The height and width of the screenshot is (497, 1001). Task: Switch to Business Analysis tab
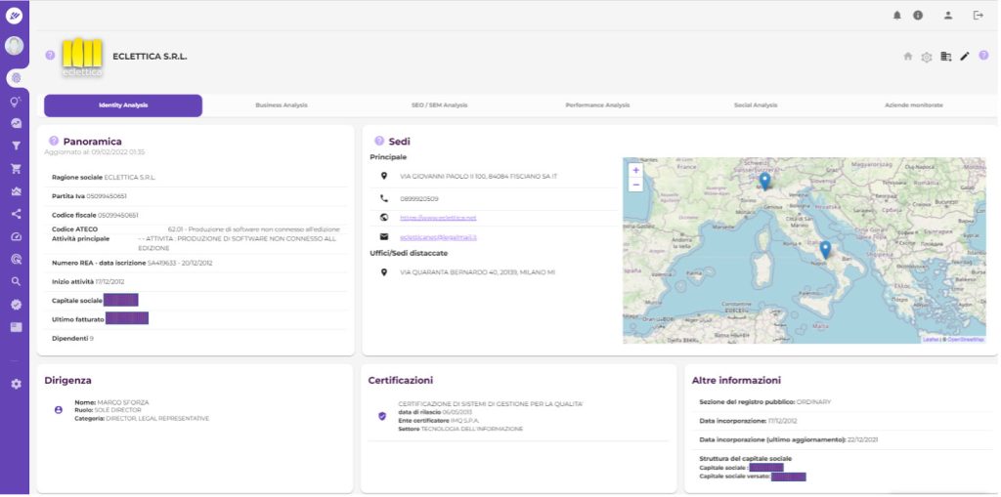[282, 105]
